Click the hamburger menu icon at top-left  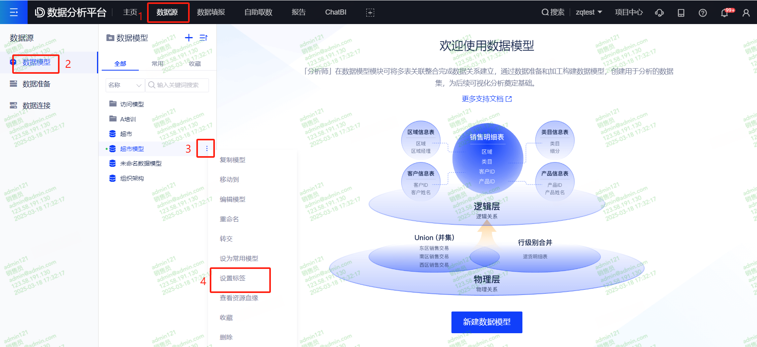click(14, 12)
